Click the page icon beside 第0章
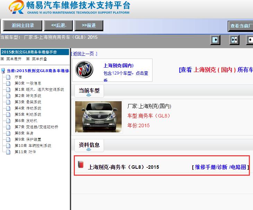Viewport: 253px width, 210px height. (8, 84)
